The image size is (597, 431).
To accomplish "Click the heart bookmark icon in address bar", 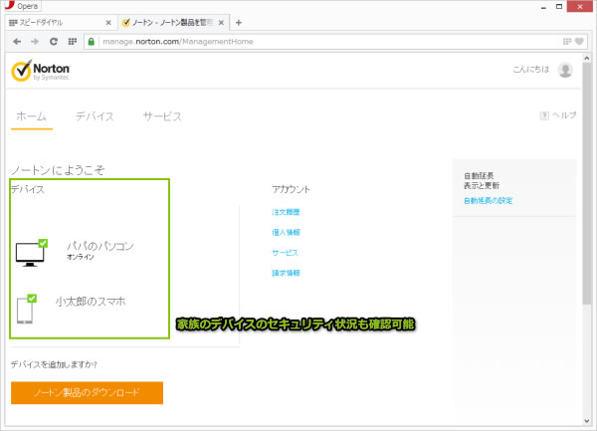I will click(579, 42).
